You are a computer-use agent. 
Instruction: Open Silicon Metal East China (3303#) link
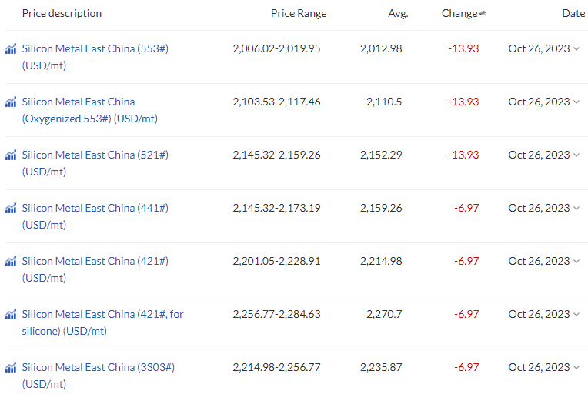[99, 376]
